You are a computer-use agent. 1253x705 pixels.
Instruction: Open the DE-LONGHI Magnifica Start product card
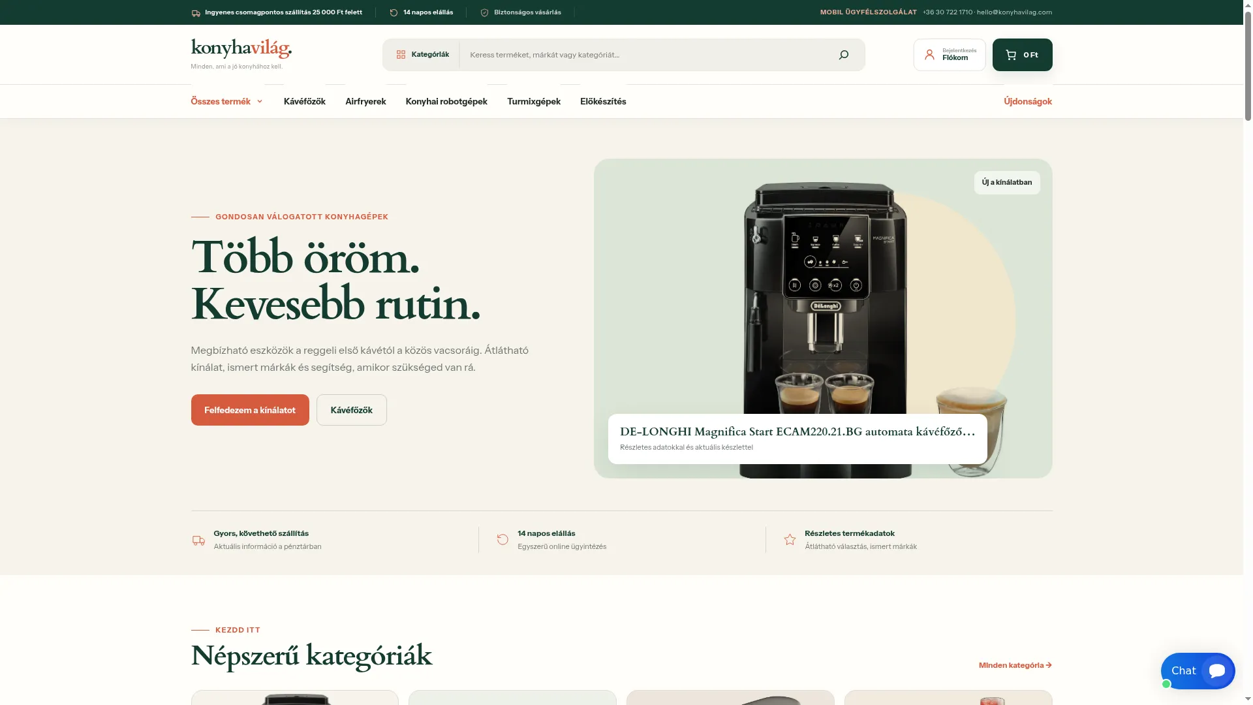coord(797,439)
